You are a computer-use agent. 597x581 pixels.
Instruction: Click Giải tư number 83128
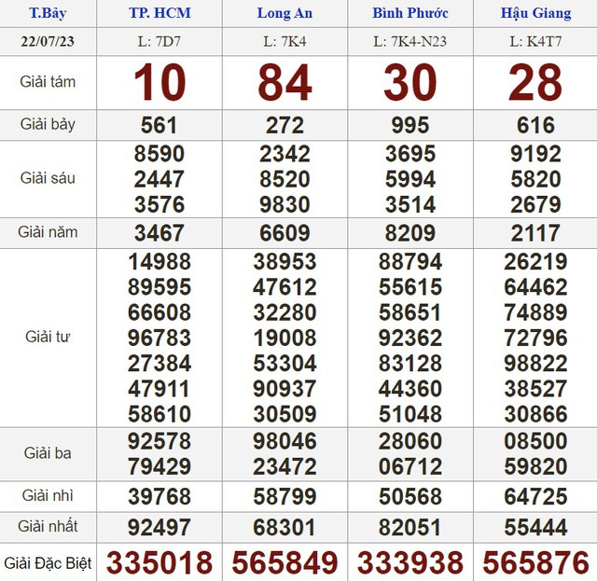410,363
